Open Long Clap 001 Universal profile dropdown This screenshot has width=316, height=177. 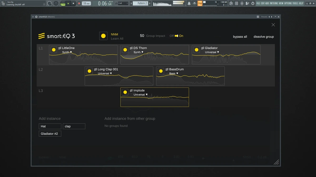[105, 73]
